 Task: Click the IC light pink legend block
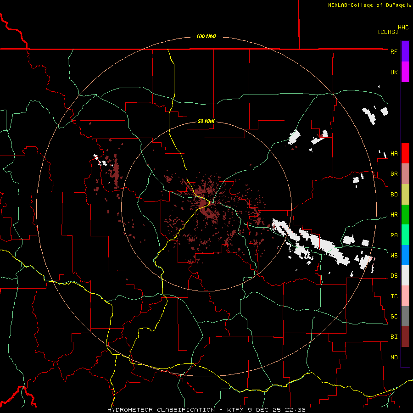coord(405,296)
